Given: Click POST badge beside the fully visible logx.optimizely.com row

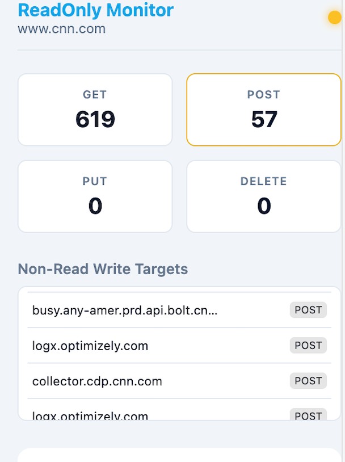Looking at the screenshot, I should click(x=308, y=345).
